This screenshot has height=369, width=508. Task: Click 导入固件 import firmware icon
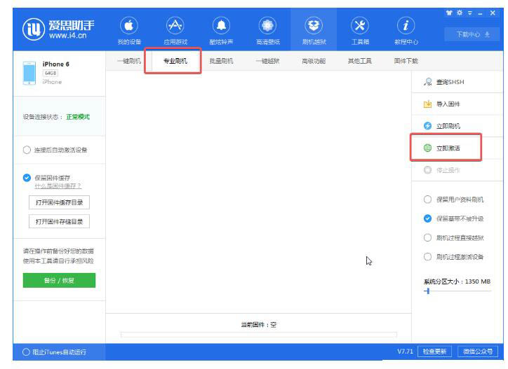427,104
